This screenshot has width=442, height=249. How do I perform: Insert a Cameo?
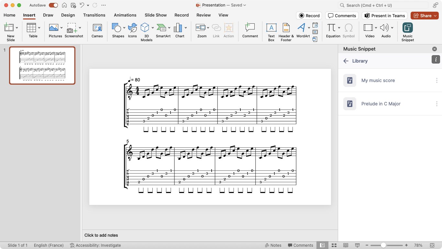97,31
